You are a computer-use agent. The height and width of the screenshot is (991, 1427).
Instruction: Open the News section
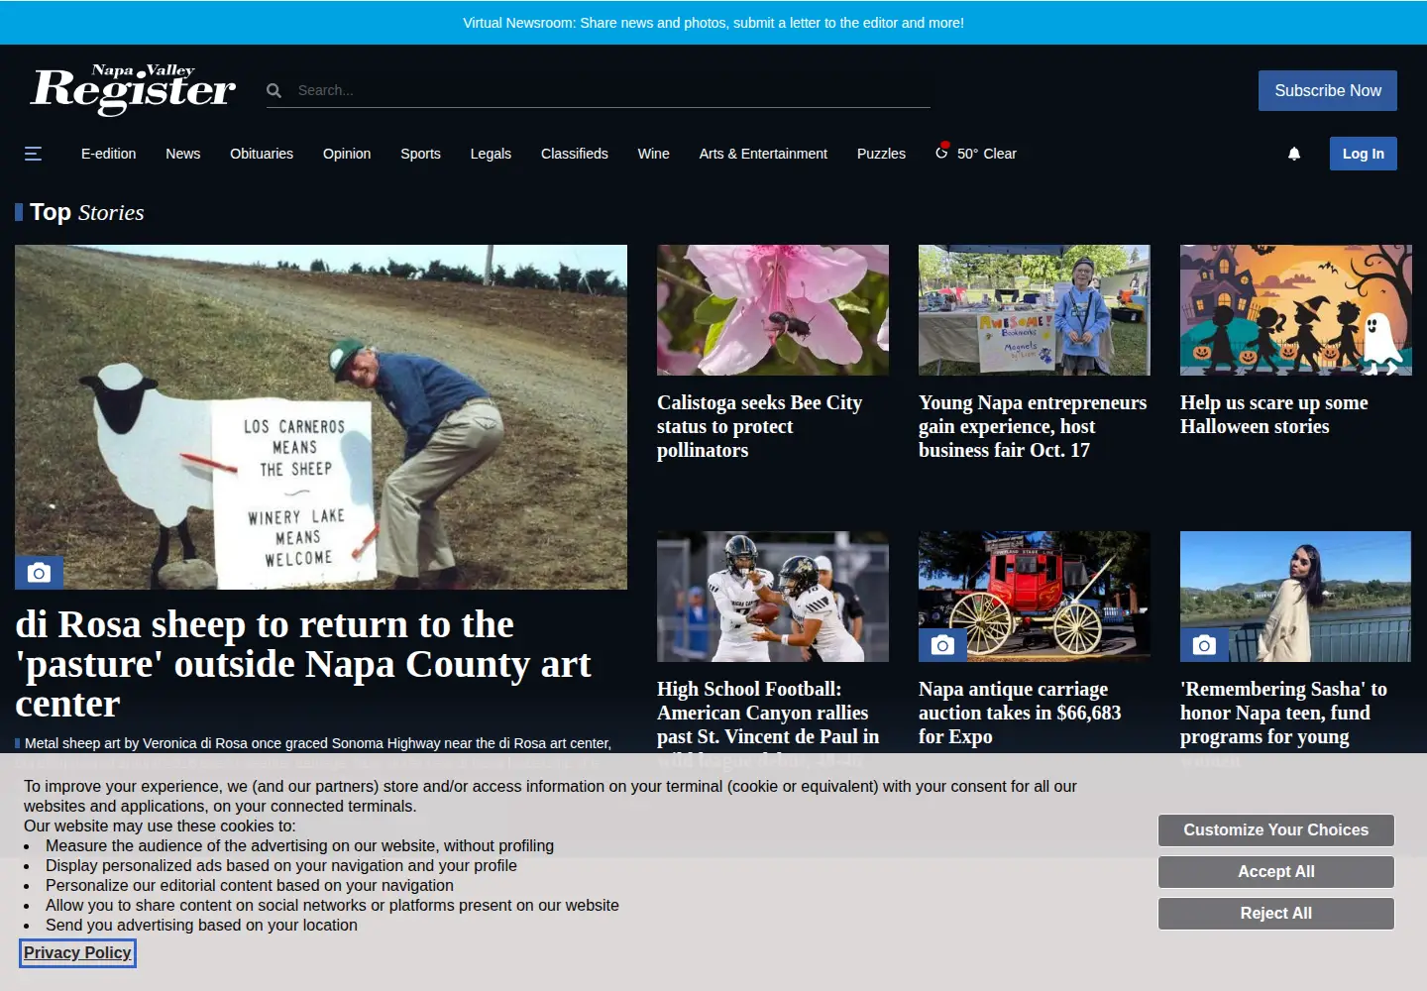click(183, 154)
